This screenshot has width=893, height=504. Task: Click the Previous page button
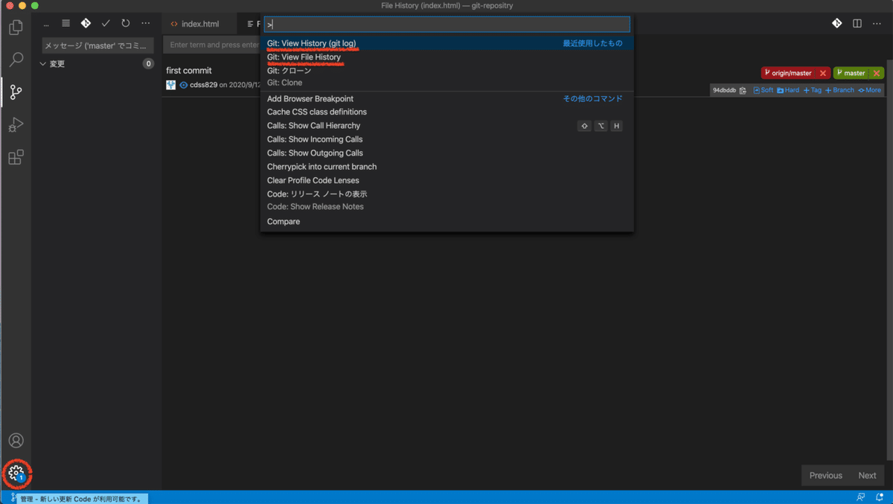click(825, 476)
